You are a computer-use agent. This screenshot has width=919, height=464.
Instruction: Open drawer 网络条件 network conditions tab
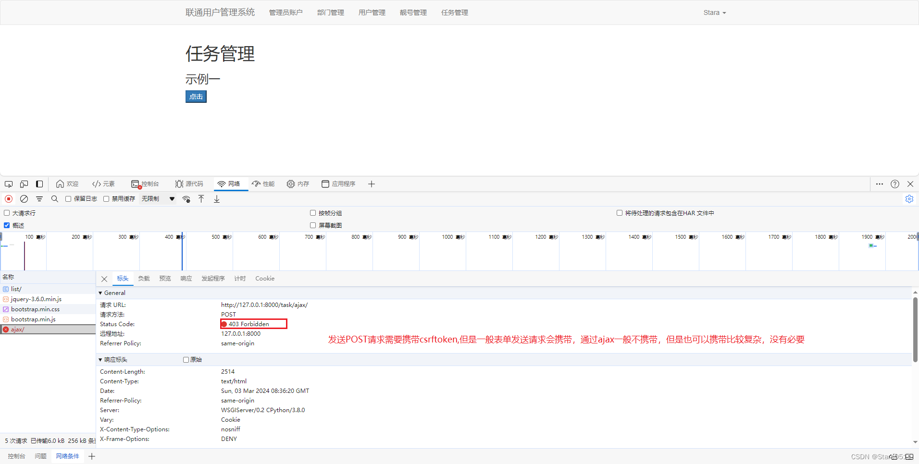pyautogui.click(x=67, y=456)
